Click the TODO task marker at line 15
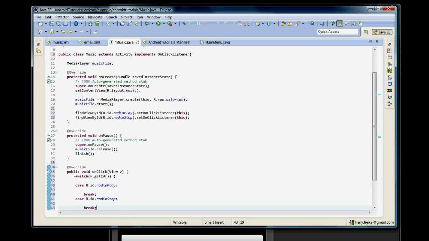The width and height of the screenshot is (429, 241). [49, 81]
